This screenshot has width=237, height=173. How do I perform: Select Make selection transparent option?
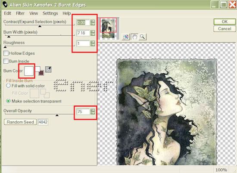coord(8,101)
